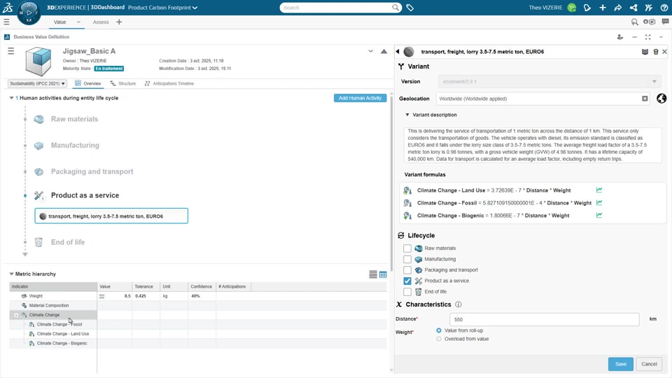
Task: Click the Characteristics info icon
Action: point(458,304)
